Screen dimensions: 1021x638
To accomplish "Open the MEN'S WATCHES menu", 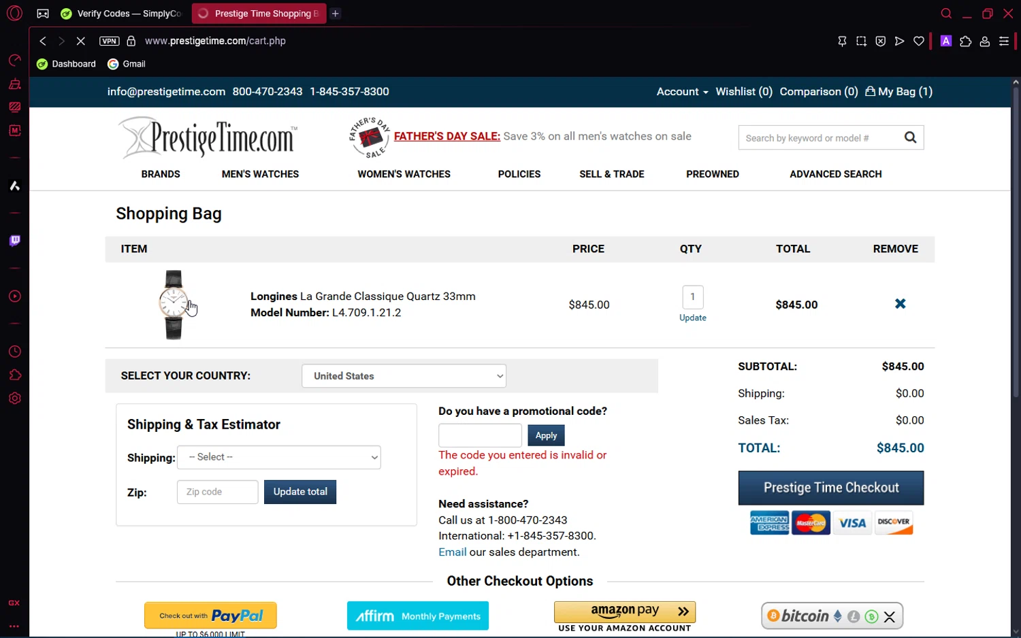I will (260, 174).
